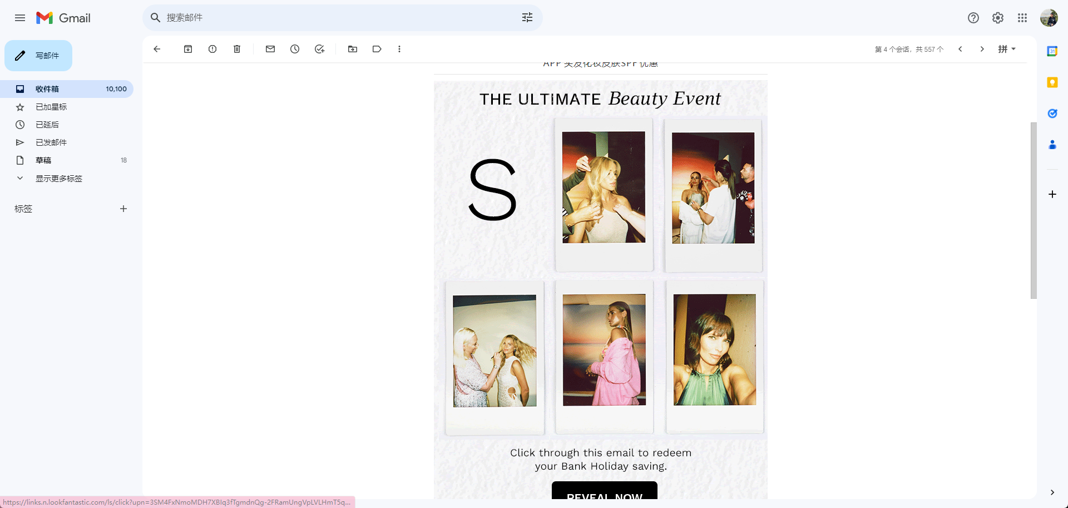Click polaroid of two women applying makeup
This screenshot has height=508, width=1068.
pyautogui.click(x=495, y=358)
